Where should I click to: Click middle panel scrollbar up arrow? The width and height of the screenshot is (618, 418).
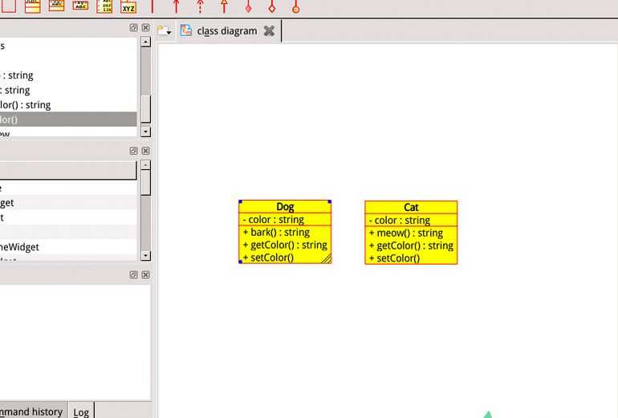145,164
